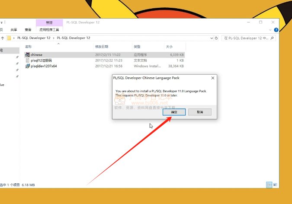The width and height of the screenshot is (292, 204).
Task: Maximize the Explorer window
Action: (x=260, y=22)
